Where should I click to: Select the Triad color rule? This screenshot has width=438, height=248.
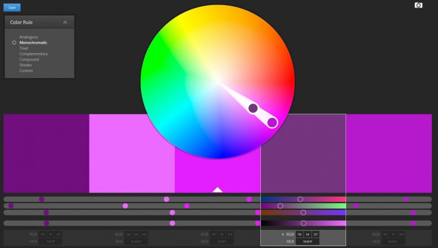(x=24, y=48)
